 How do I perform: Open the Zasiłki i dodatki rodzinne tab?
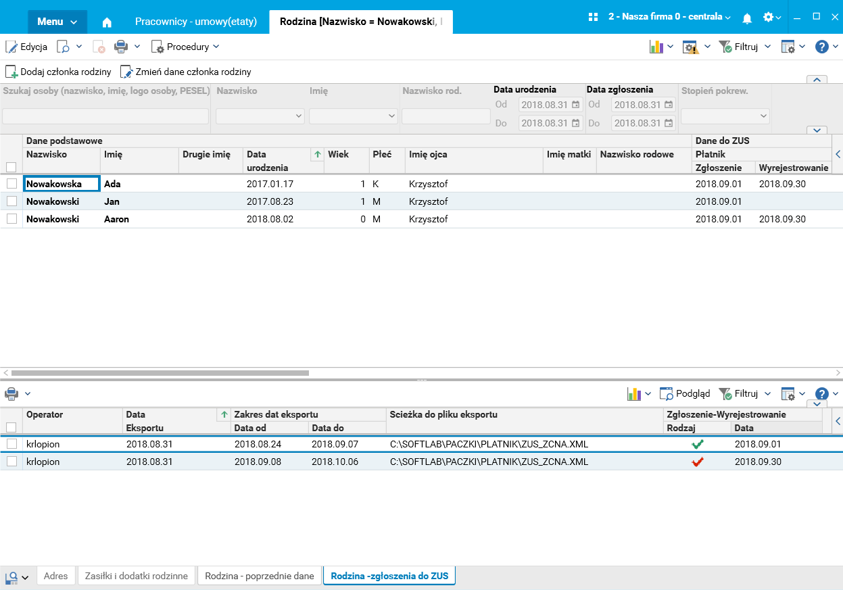click(x=137, y=576)
